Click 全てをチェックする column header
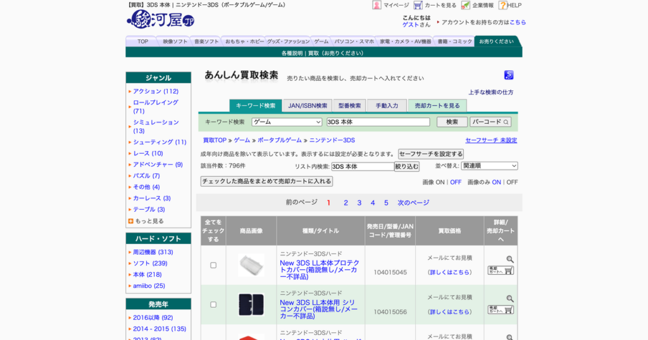The image size is (648, 340). [x=213, y=231]
